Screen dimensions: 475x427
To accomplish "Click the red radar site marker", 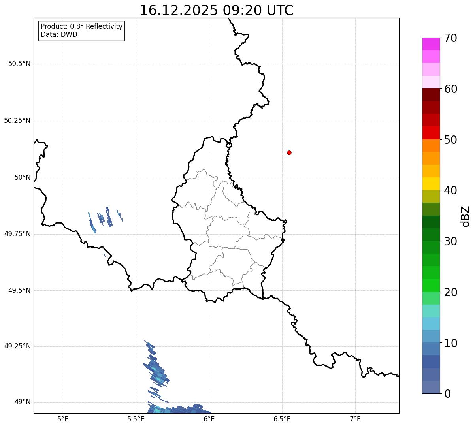I will tap(289, 152).
